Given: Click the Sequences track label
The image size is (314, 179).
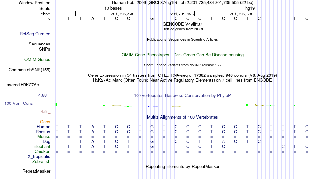Looking at the screenshot, I should [x=39, y=44].
